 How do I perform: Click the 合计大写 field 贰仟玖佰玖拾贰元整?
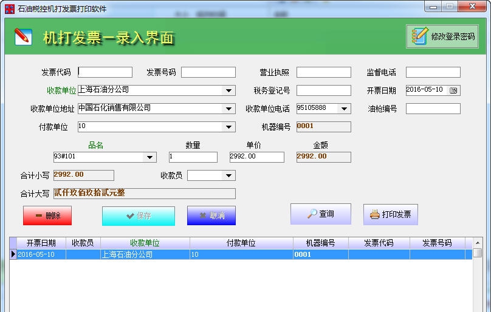pyautogui.click(x=145, y=194)
